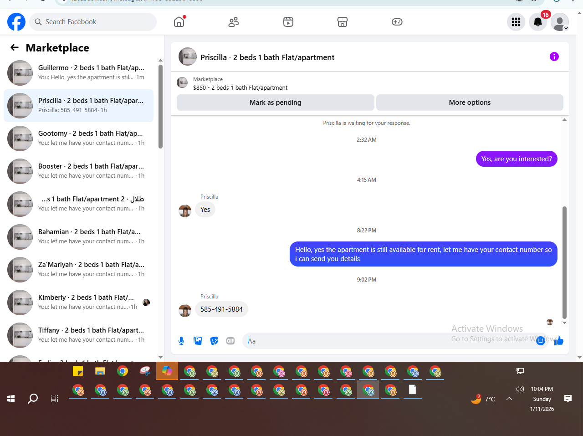The width and height of the screenshot is (583, 436).
Task: Select the Priscilla conversation in the list
Action: point(78,106)
